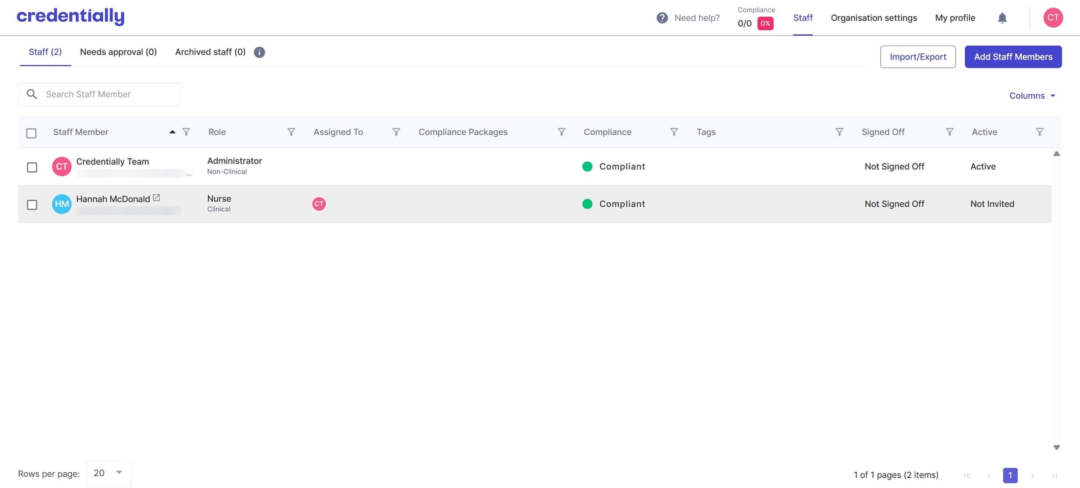Click Credentially Team row avatar
The height and width of the screenshot is (488, 1080).
click(x=62, y=167)
